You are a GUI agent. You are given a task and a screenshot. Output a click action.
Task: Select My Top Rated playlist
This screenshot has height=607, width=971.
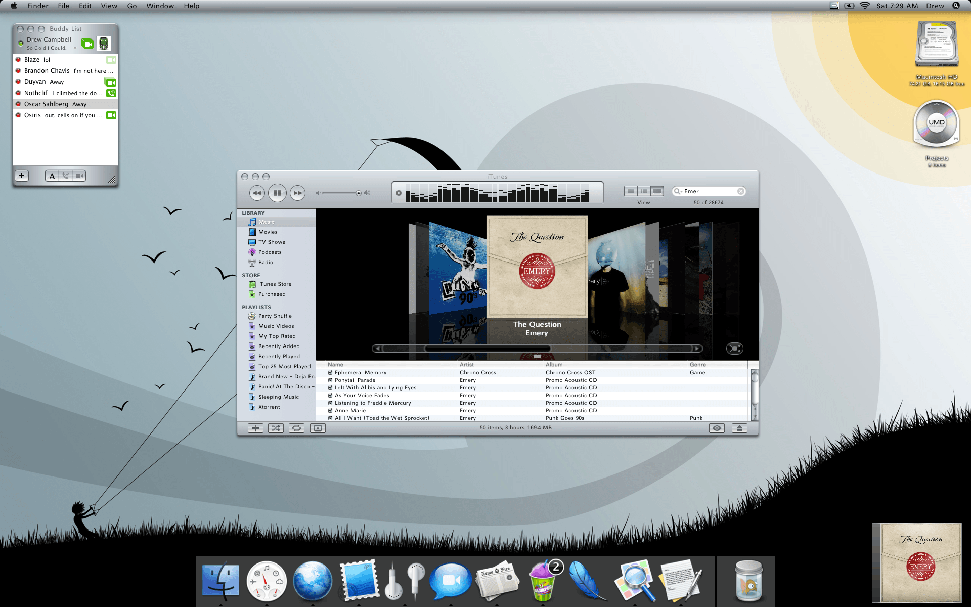tap(277, 336)
